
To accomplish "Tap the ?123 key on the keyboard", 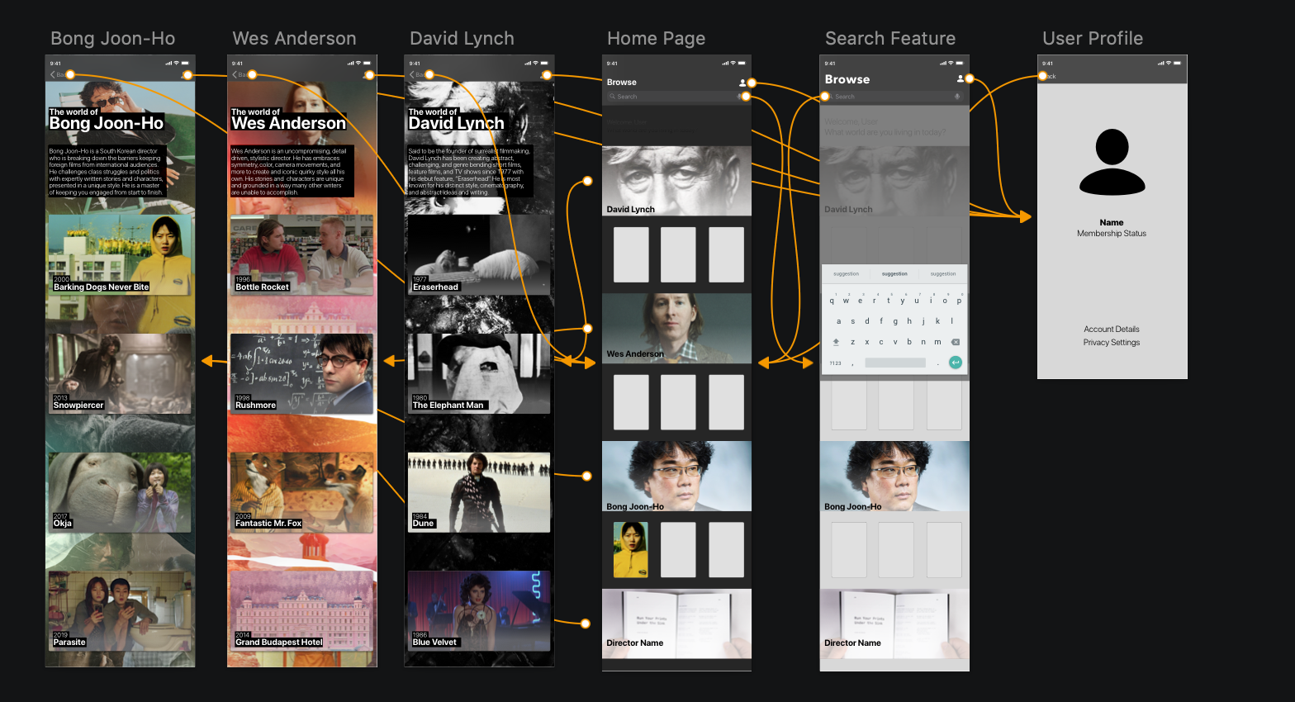I will tap(836, 363).
